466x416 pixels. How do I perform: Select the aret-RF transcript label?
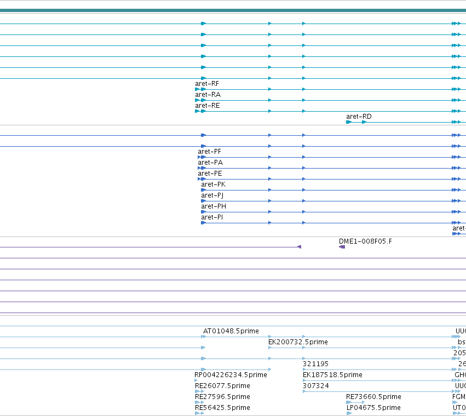(x=207, y=84)
